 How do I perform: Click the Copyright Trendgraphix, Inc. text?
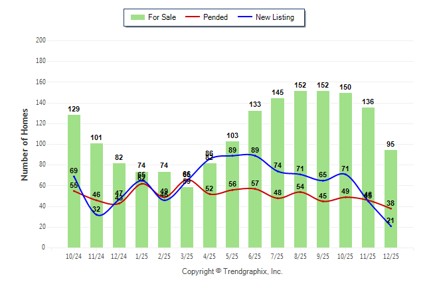tap(232, 271)
